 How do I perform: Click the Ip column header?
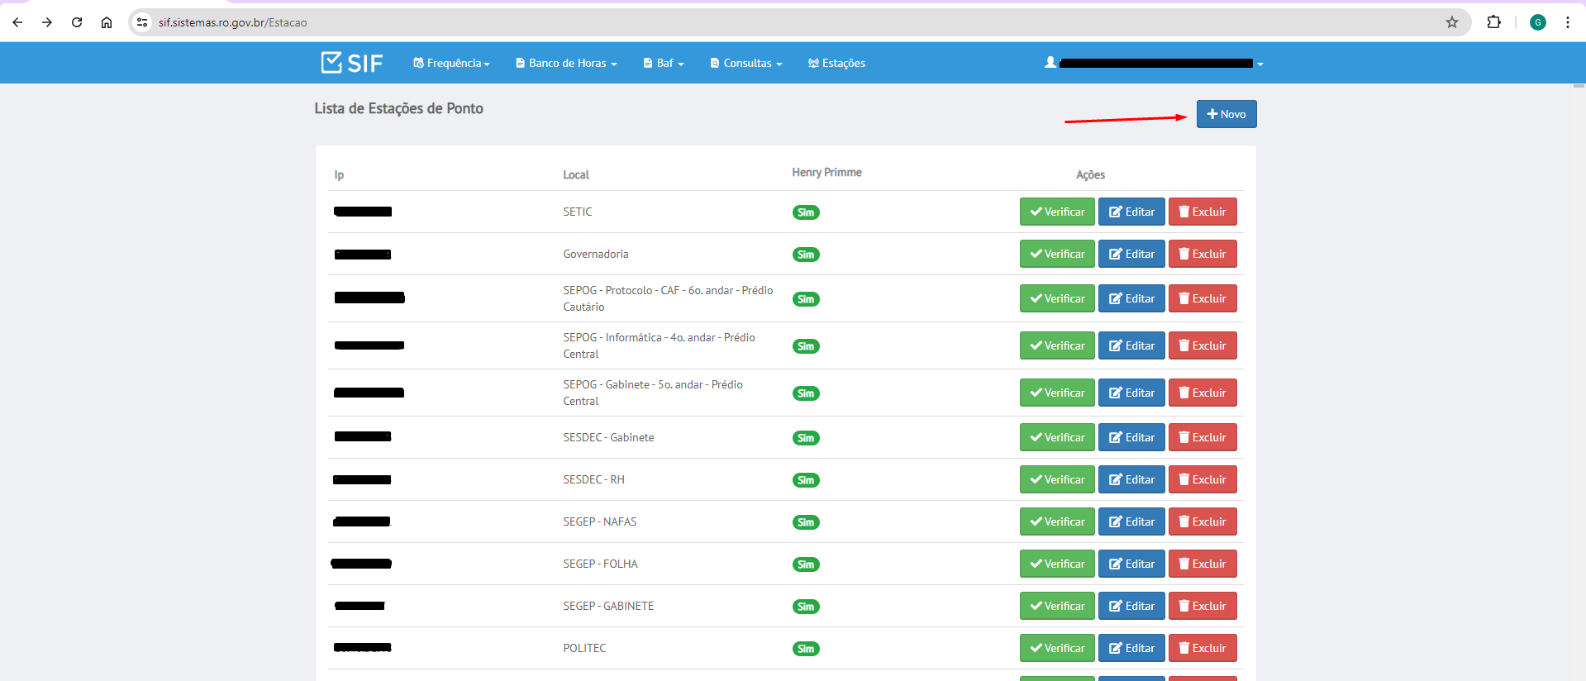pos(339,174)
